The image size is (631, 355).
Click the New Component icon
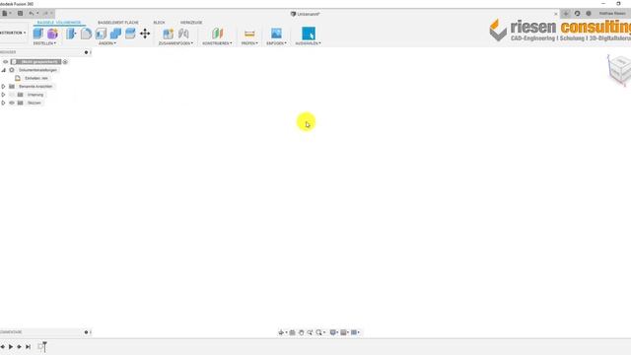[169, 34]
